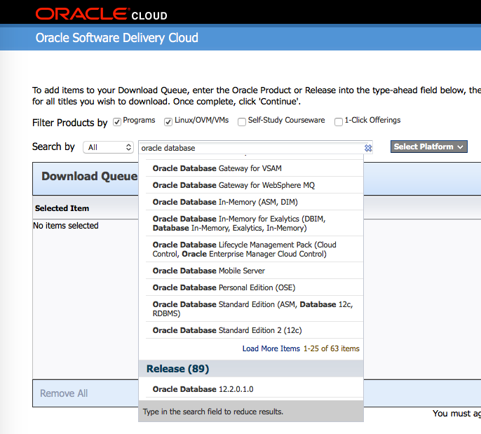Click the Release (89) section header
The image size is (481, 434).
pyautogui.click(x=251, y=369)
